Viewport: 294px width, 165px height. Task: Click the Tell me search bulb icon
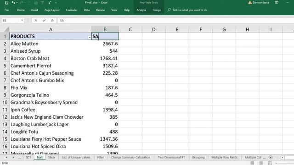coord(169,10)
